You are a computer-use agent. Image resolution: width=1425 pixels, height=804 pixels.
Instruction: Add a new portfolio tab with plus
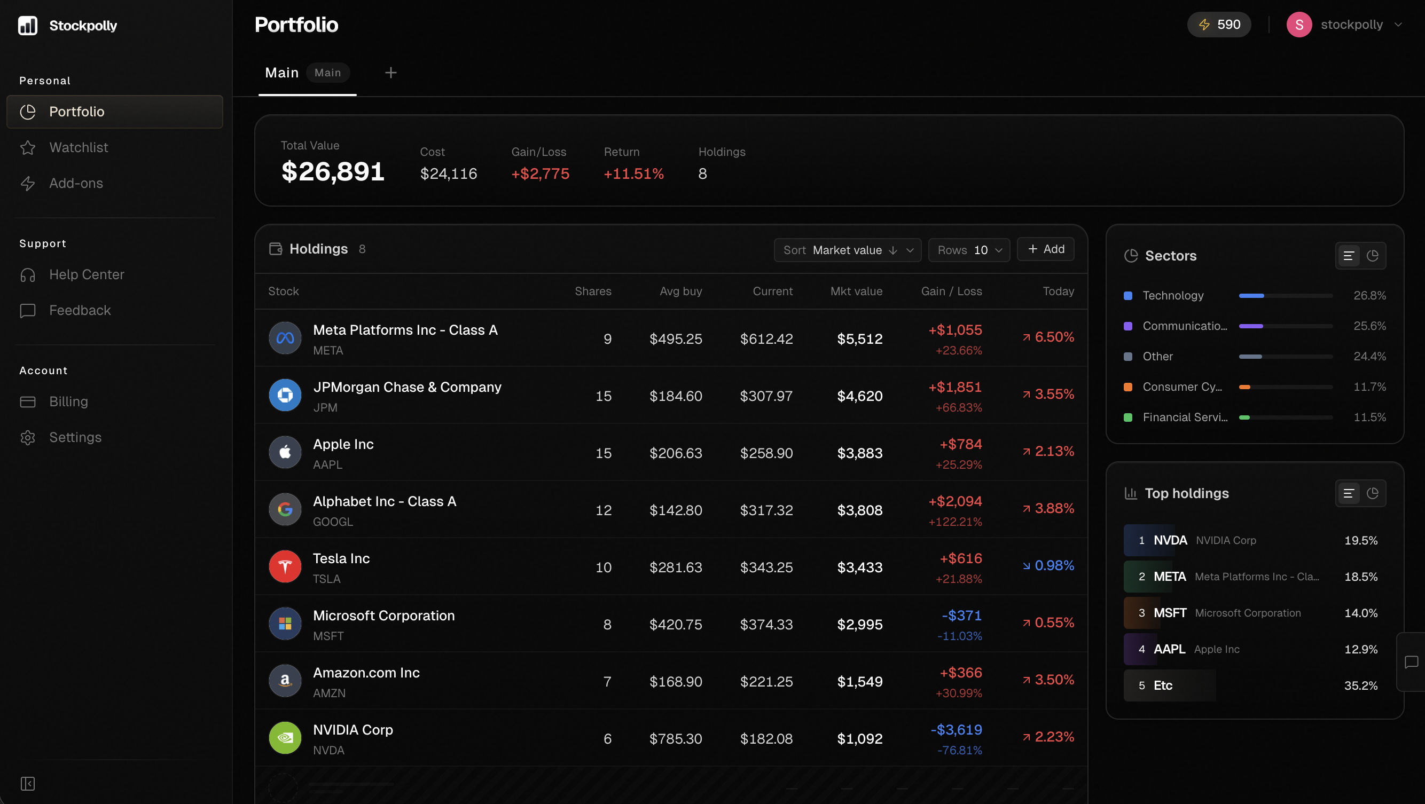(x=390, y=73)
